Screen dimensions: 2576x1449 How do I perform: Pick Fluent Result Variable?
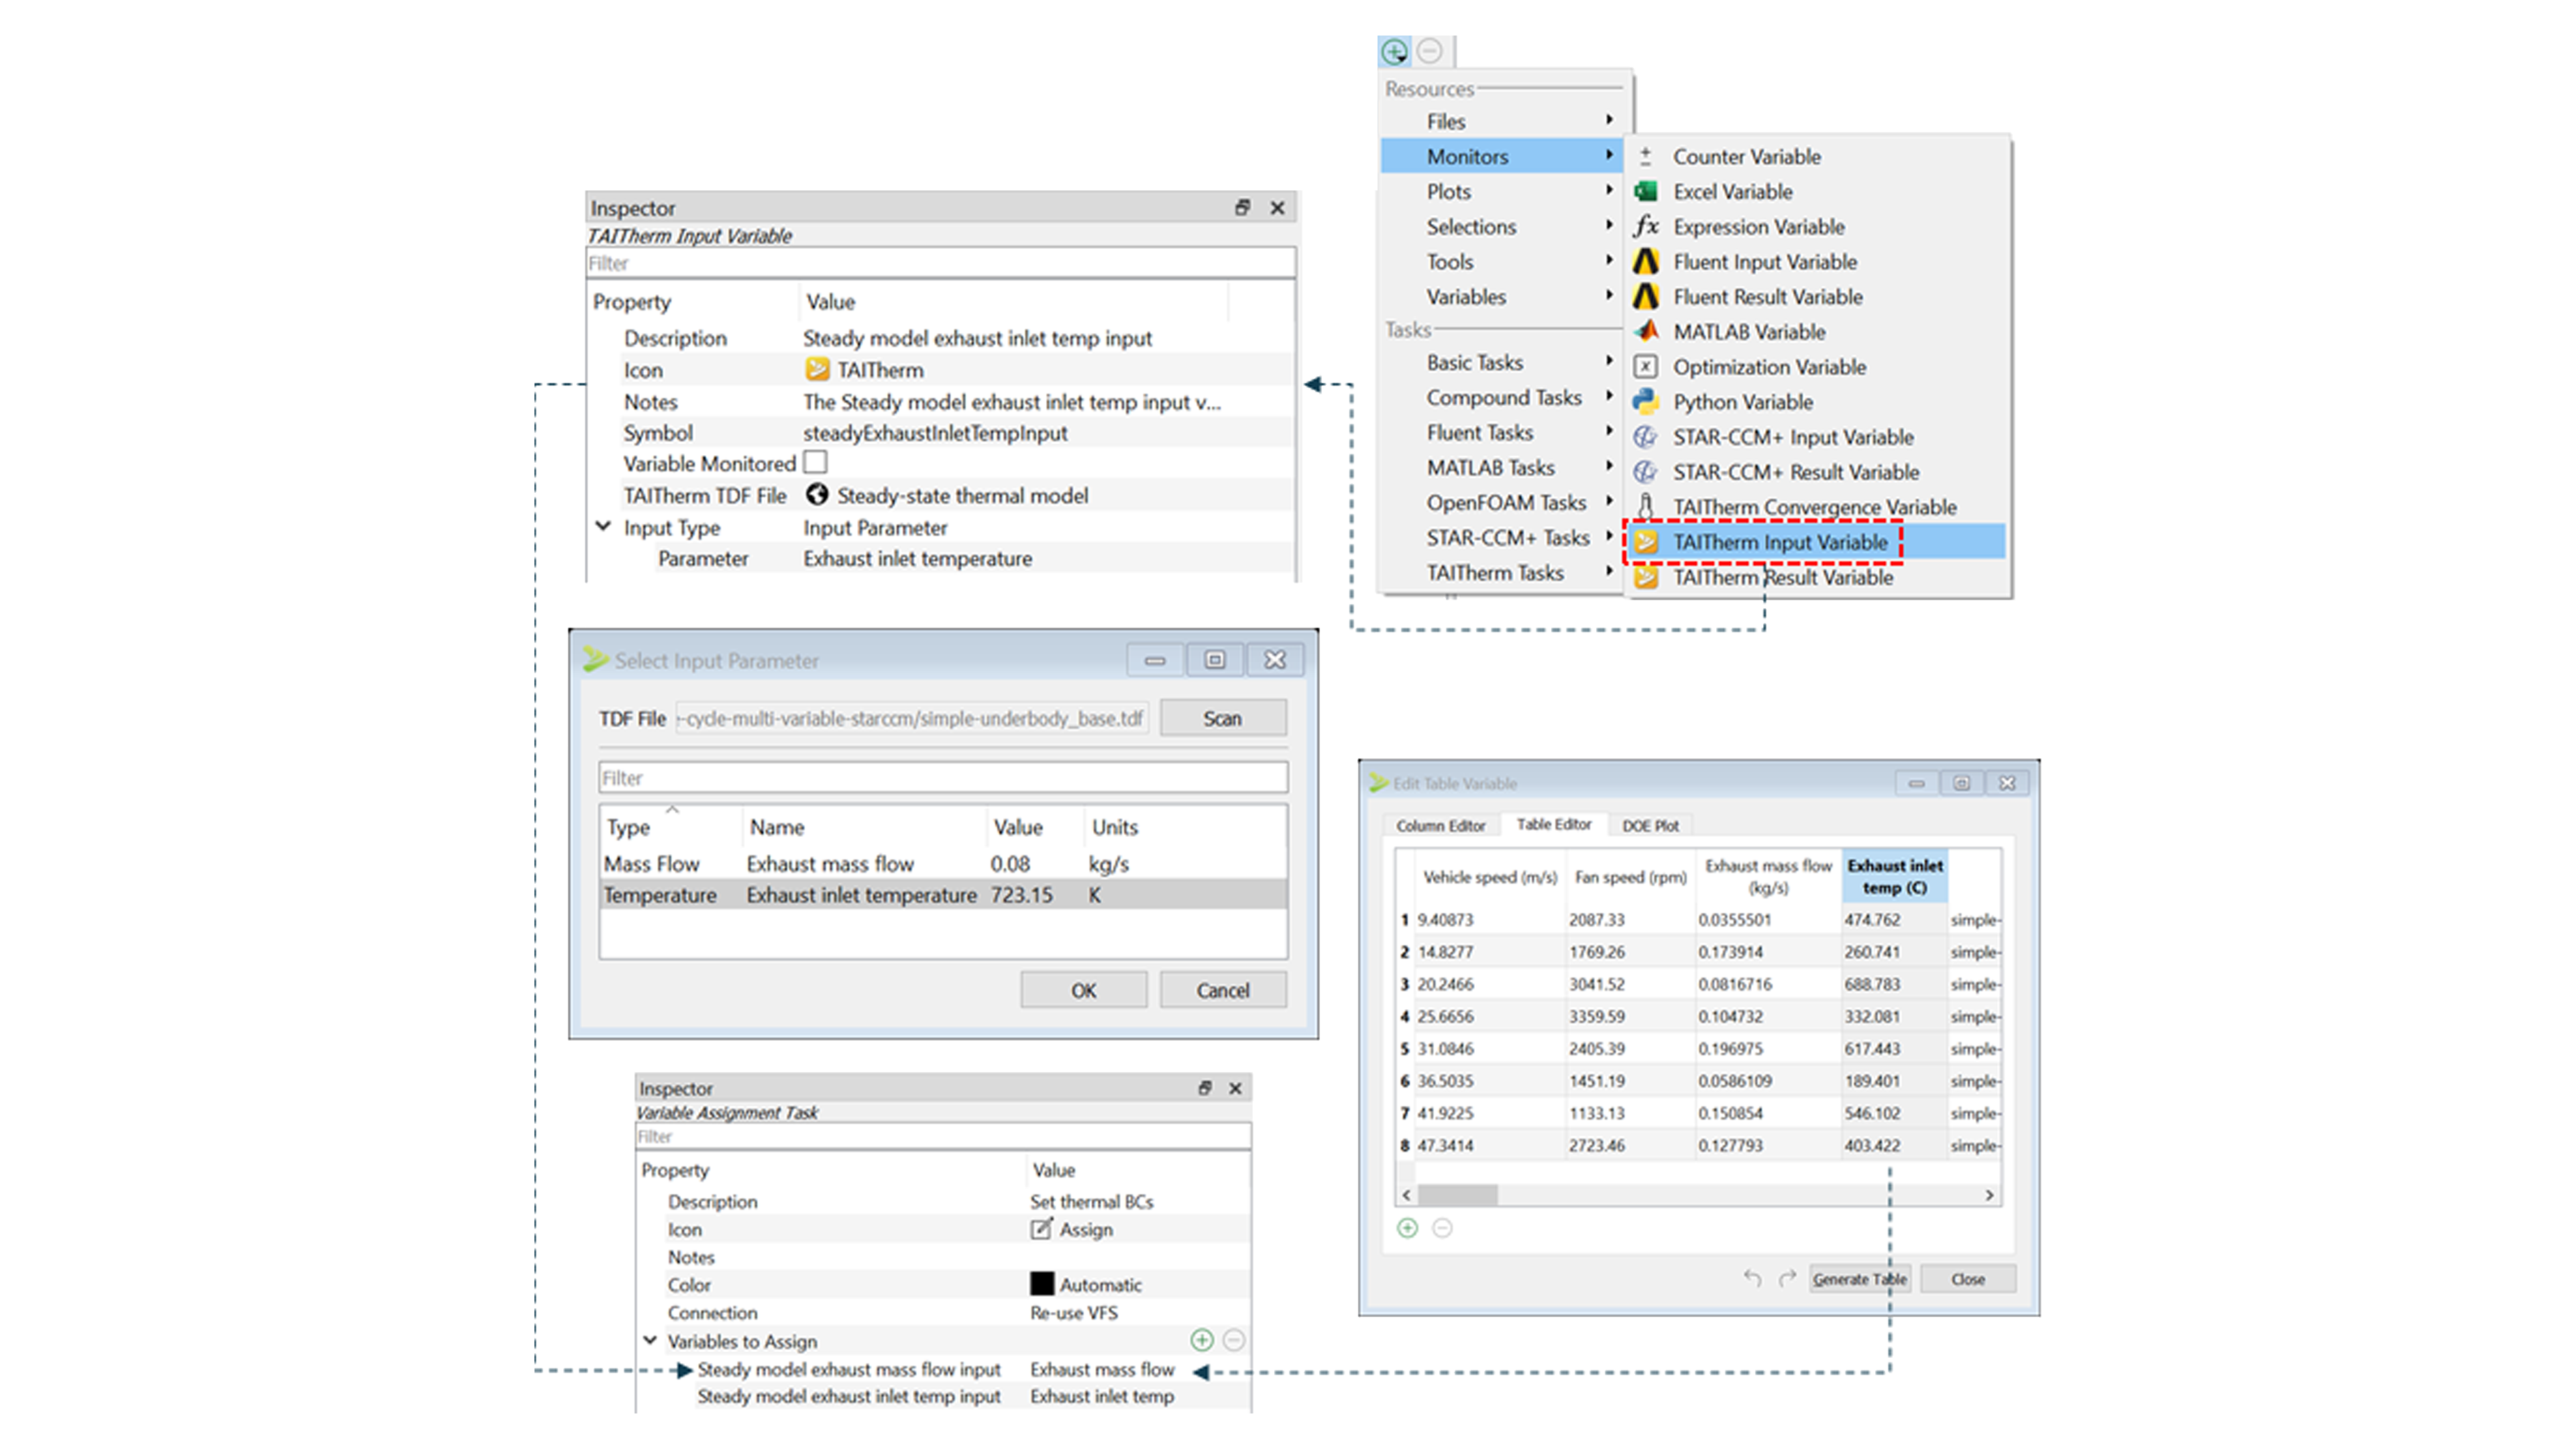click(x=1767, y=297)
